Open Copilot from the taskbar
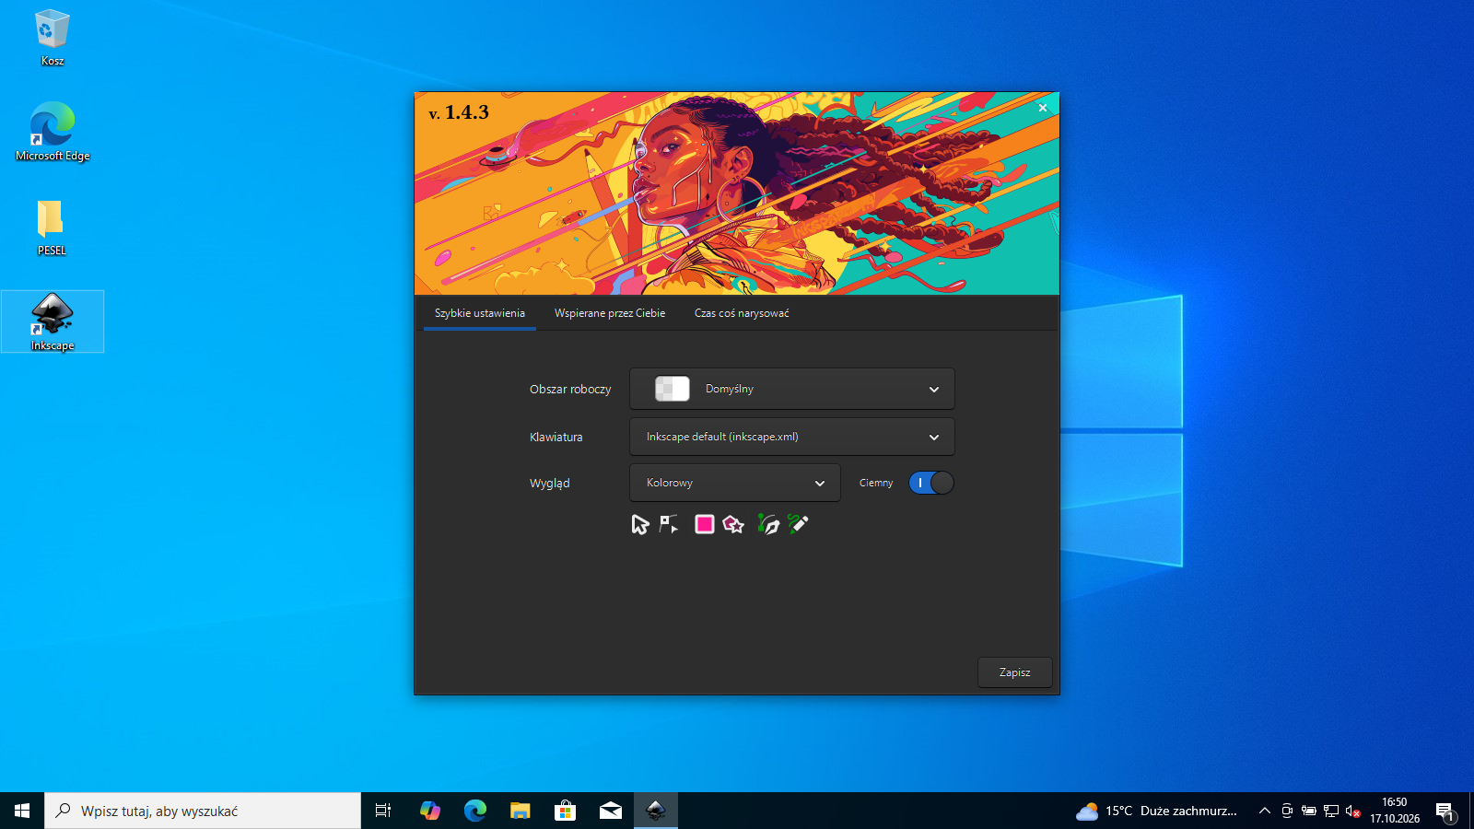The image size is (1474, 829). click(x=430, y=811)
